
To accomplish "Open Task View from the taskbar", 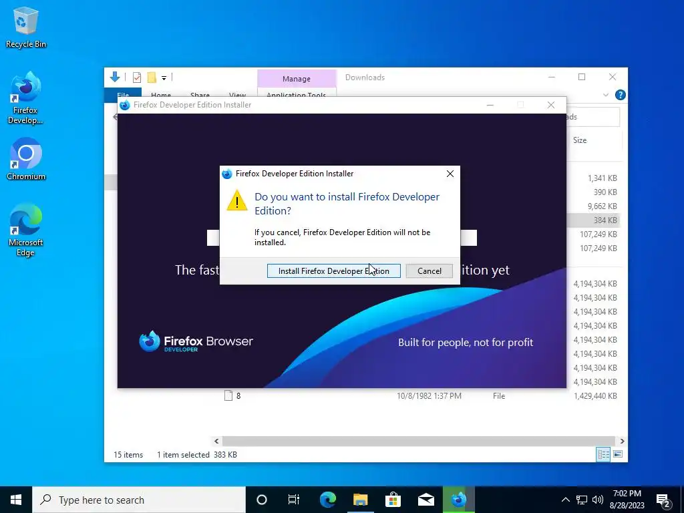I will [294, 500].
